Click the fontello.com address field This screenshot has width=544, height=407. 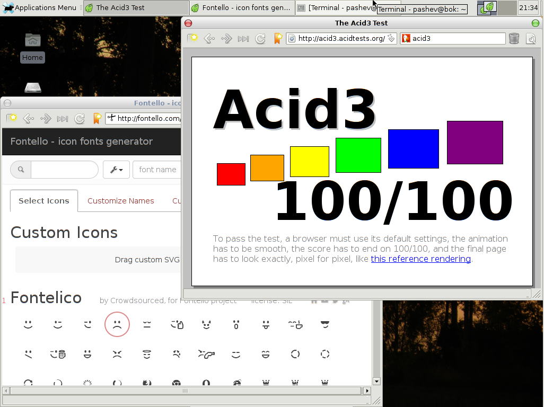tap(143, 119)
